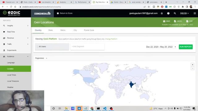Click the Save report button
Screen dimensions: 198x111
click(166, 21)
